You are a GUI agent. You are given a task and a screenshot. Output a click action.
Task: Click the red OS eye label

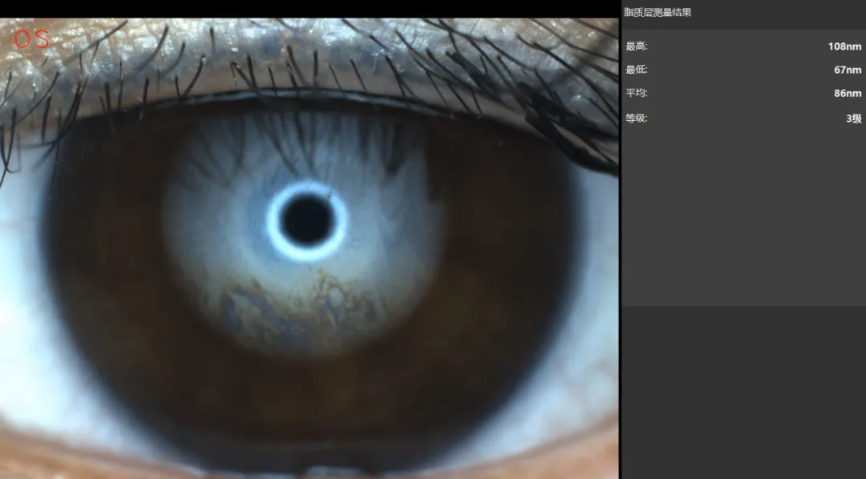(31, 40)
